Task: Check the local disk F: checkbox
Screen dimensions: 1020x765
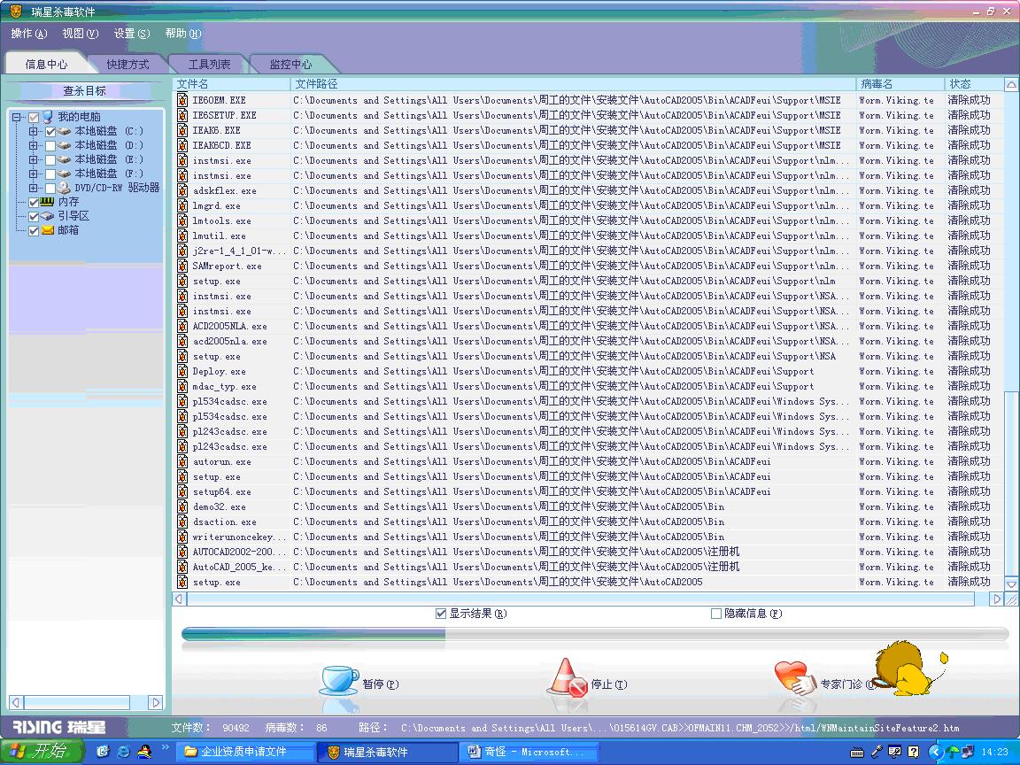Action: [50, 174]
